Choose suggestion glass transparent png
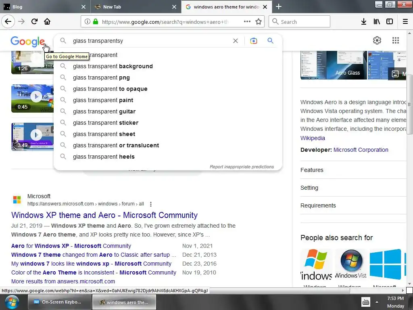Image resolution: width=413 pixels, height=310 pixels. tap(168, 77)
